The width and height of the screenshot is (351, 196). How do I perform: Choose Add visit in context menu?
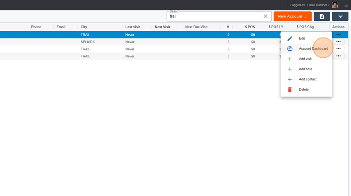click(x=306, y=59)
